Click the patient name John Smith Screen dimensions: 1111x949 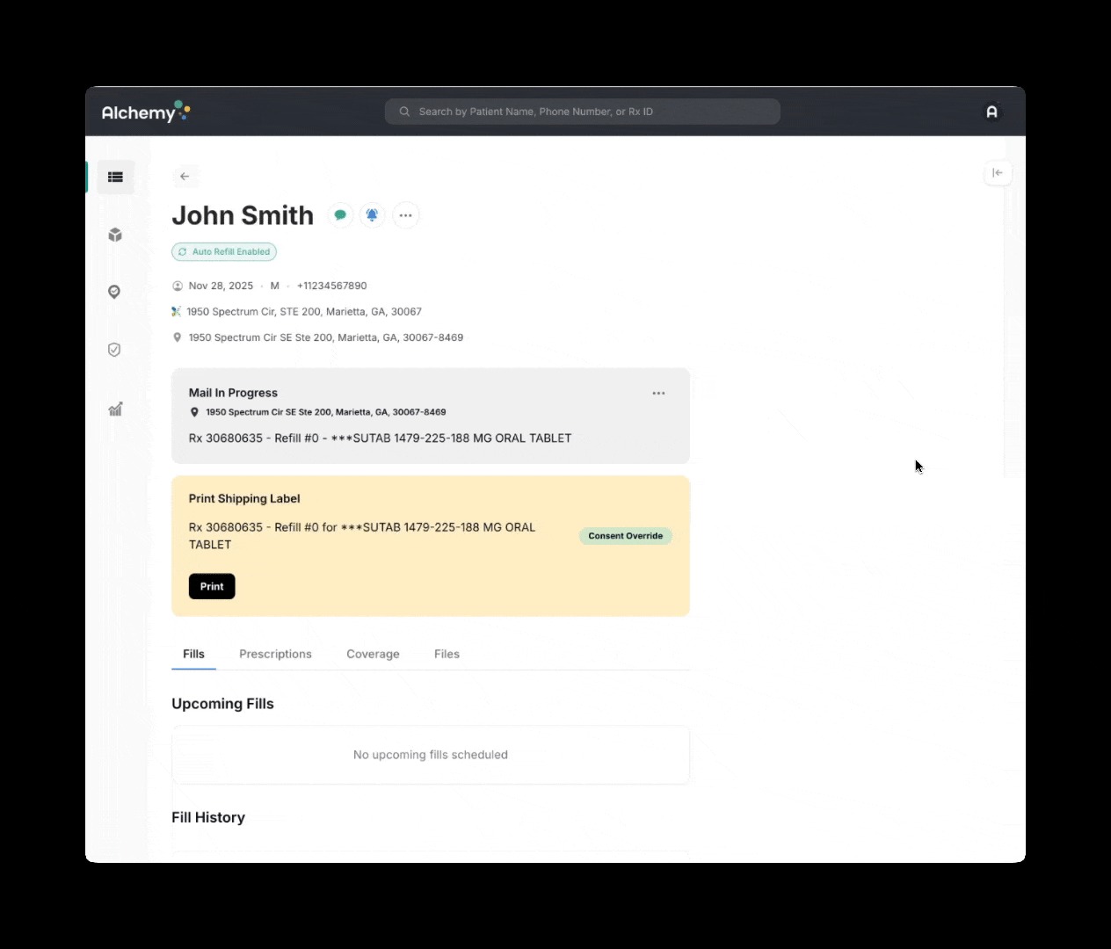[243, 215]
